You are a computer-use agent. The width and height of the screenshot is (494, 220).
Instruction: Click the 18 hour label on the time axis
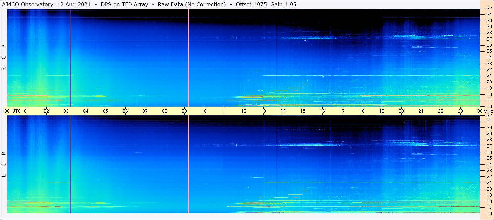point(362,111)
